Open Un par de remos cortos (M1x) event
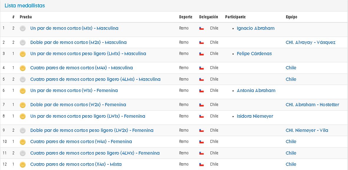The image size is (348, 170). tap(74, 28)
